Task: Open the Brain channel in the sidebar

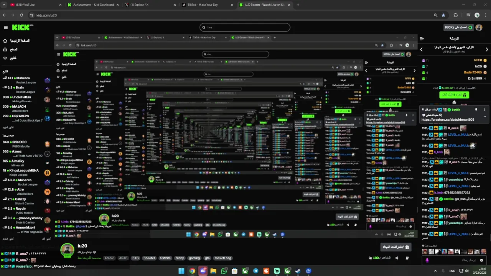Action: pos(26,89)
